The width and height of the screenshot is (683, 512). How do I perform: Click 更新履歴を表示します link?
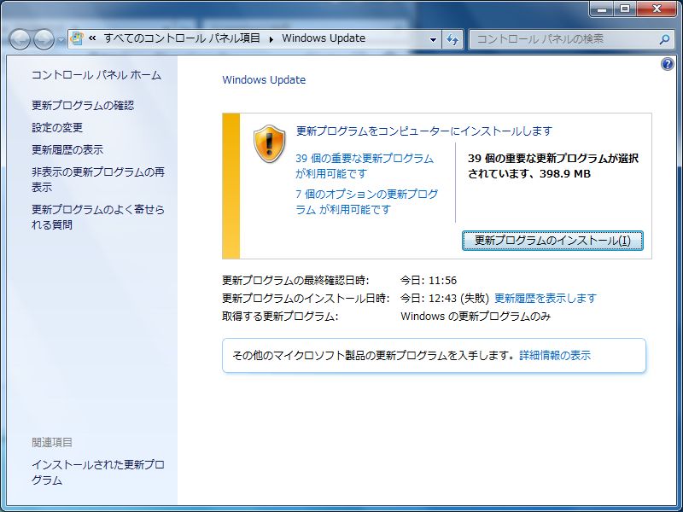pos(546,298)
